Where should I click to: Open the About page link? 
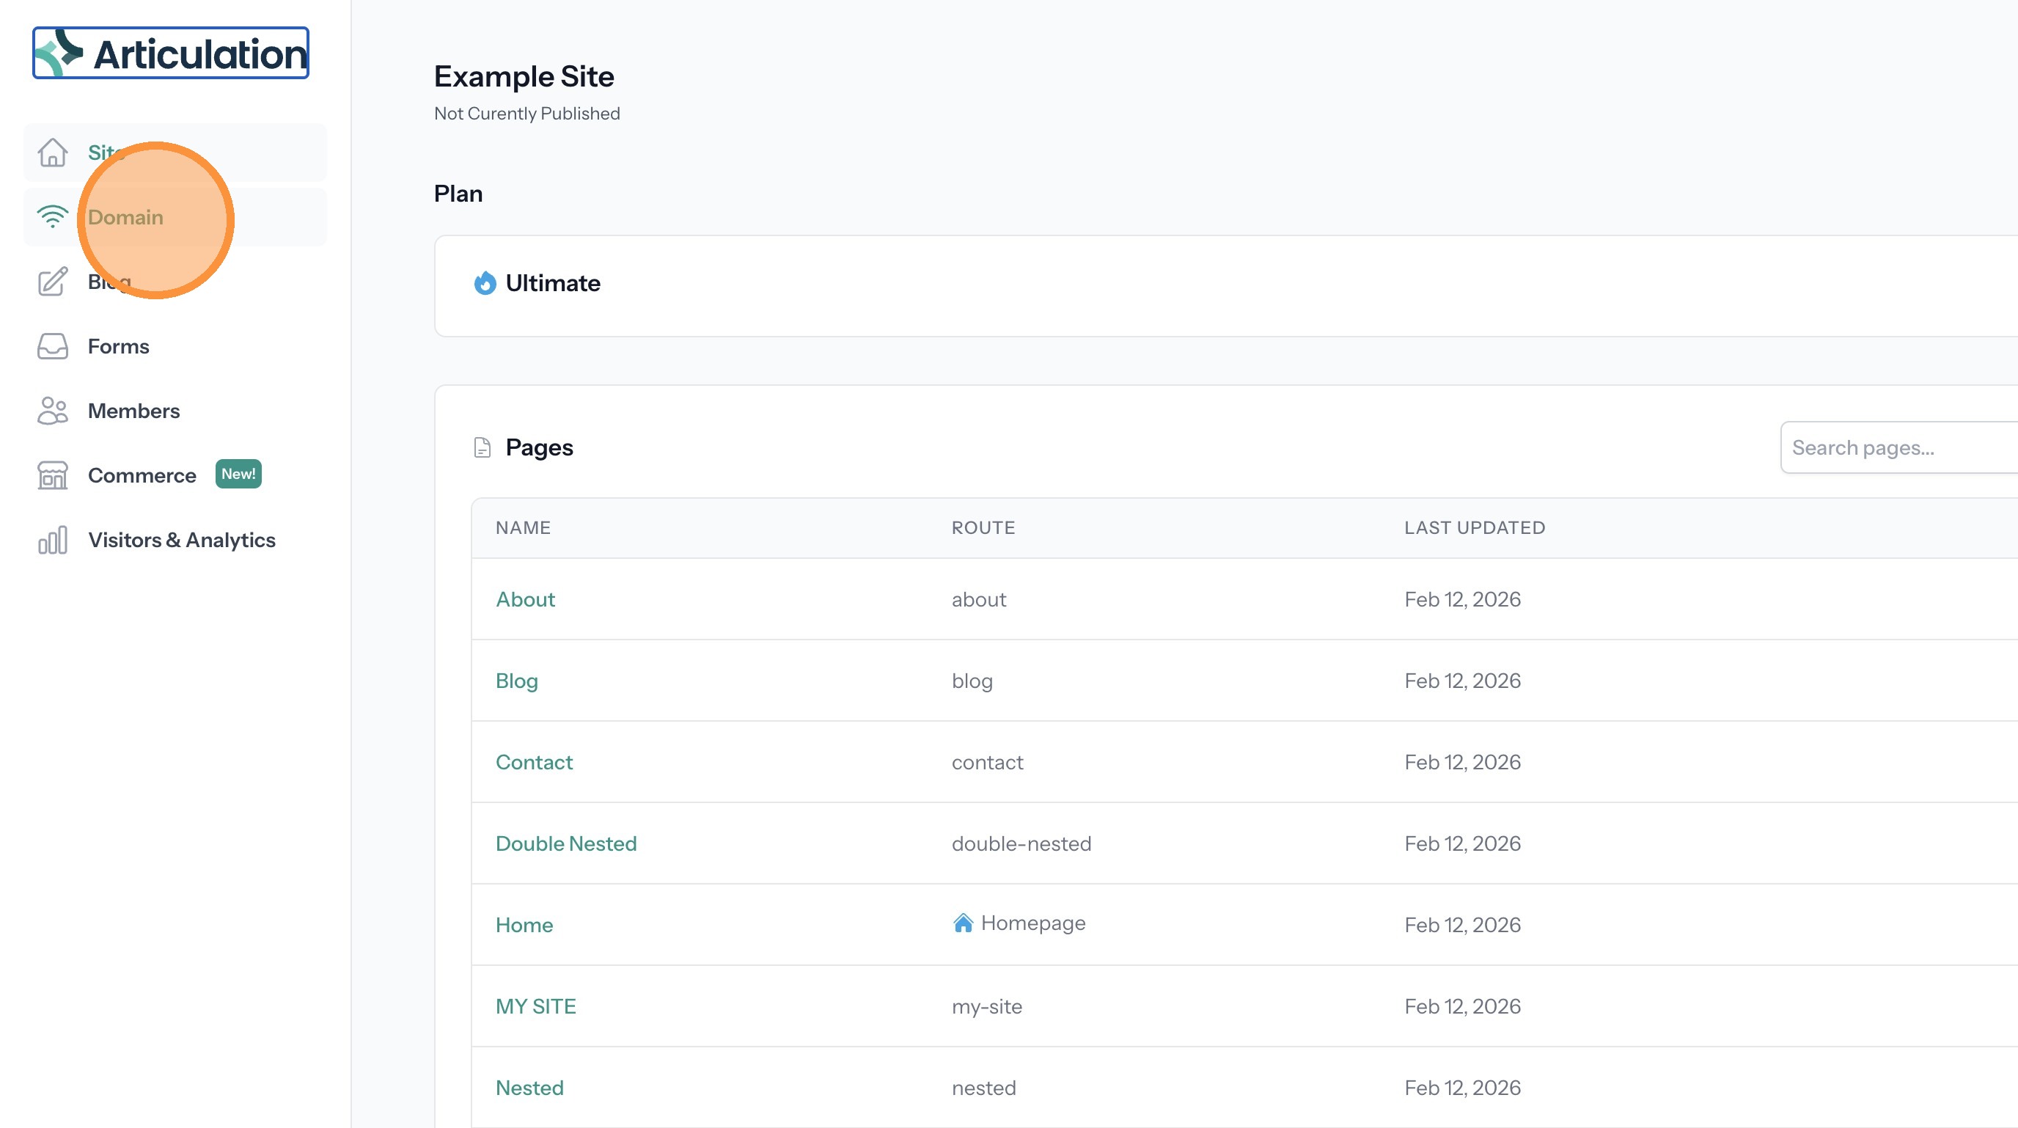pos(525,599)
